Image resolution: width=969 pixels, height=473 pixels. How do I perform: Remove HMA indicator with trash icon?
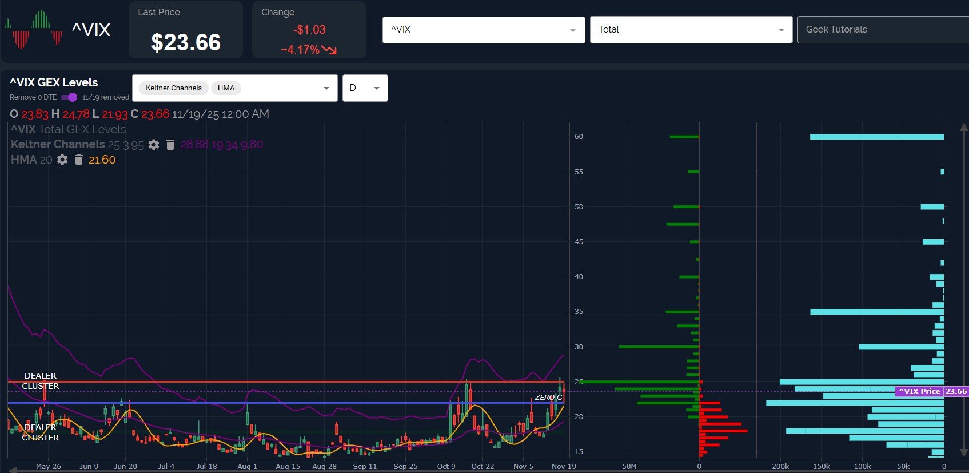(x=79, y=160)
